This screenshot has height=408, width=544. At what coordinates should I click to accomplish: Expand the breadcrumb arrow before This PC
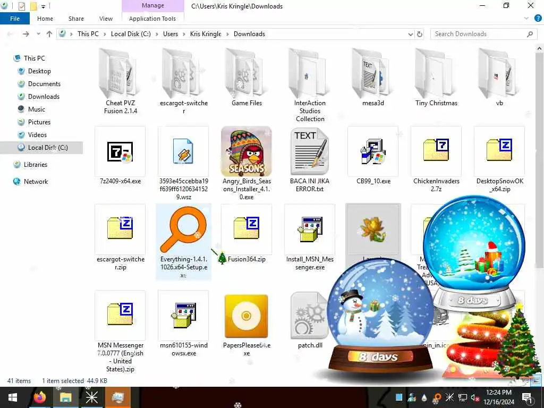click(72, 34)
